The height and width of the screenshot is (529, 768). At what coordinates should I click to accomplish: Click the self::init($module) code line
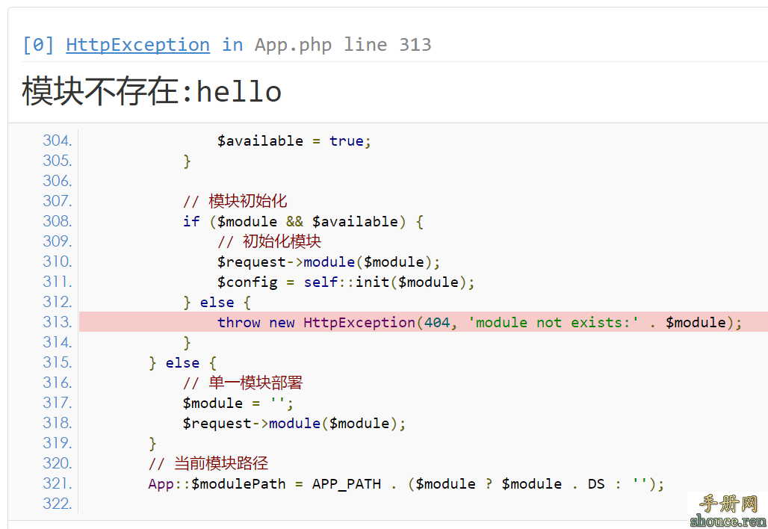click(x=346, y=282)
